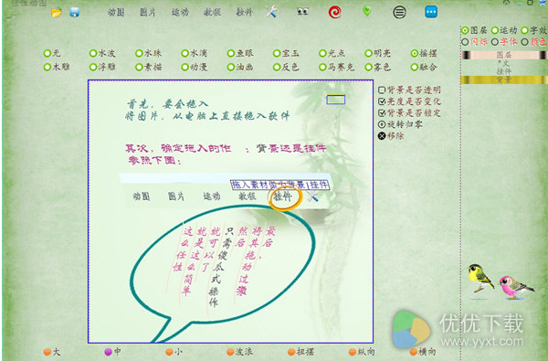
Task: Click the yellow bird decoration
Action: pos(480,278)
